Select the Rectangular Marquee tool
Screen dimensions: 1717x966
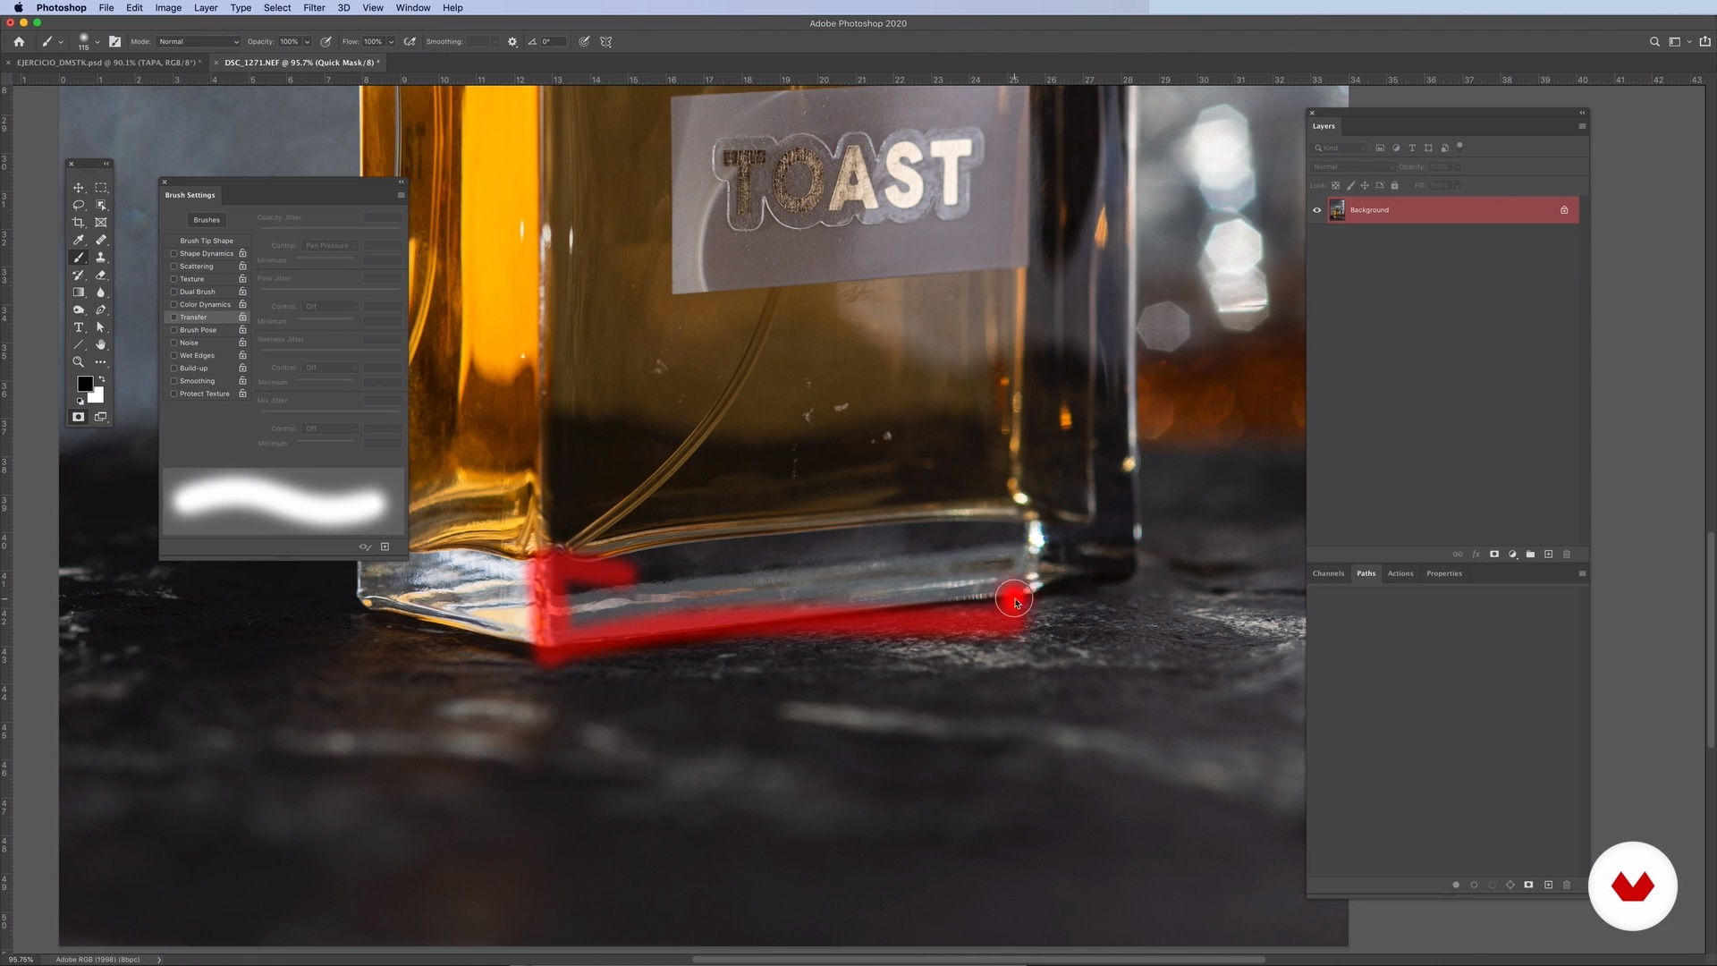[101, 188]
